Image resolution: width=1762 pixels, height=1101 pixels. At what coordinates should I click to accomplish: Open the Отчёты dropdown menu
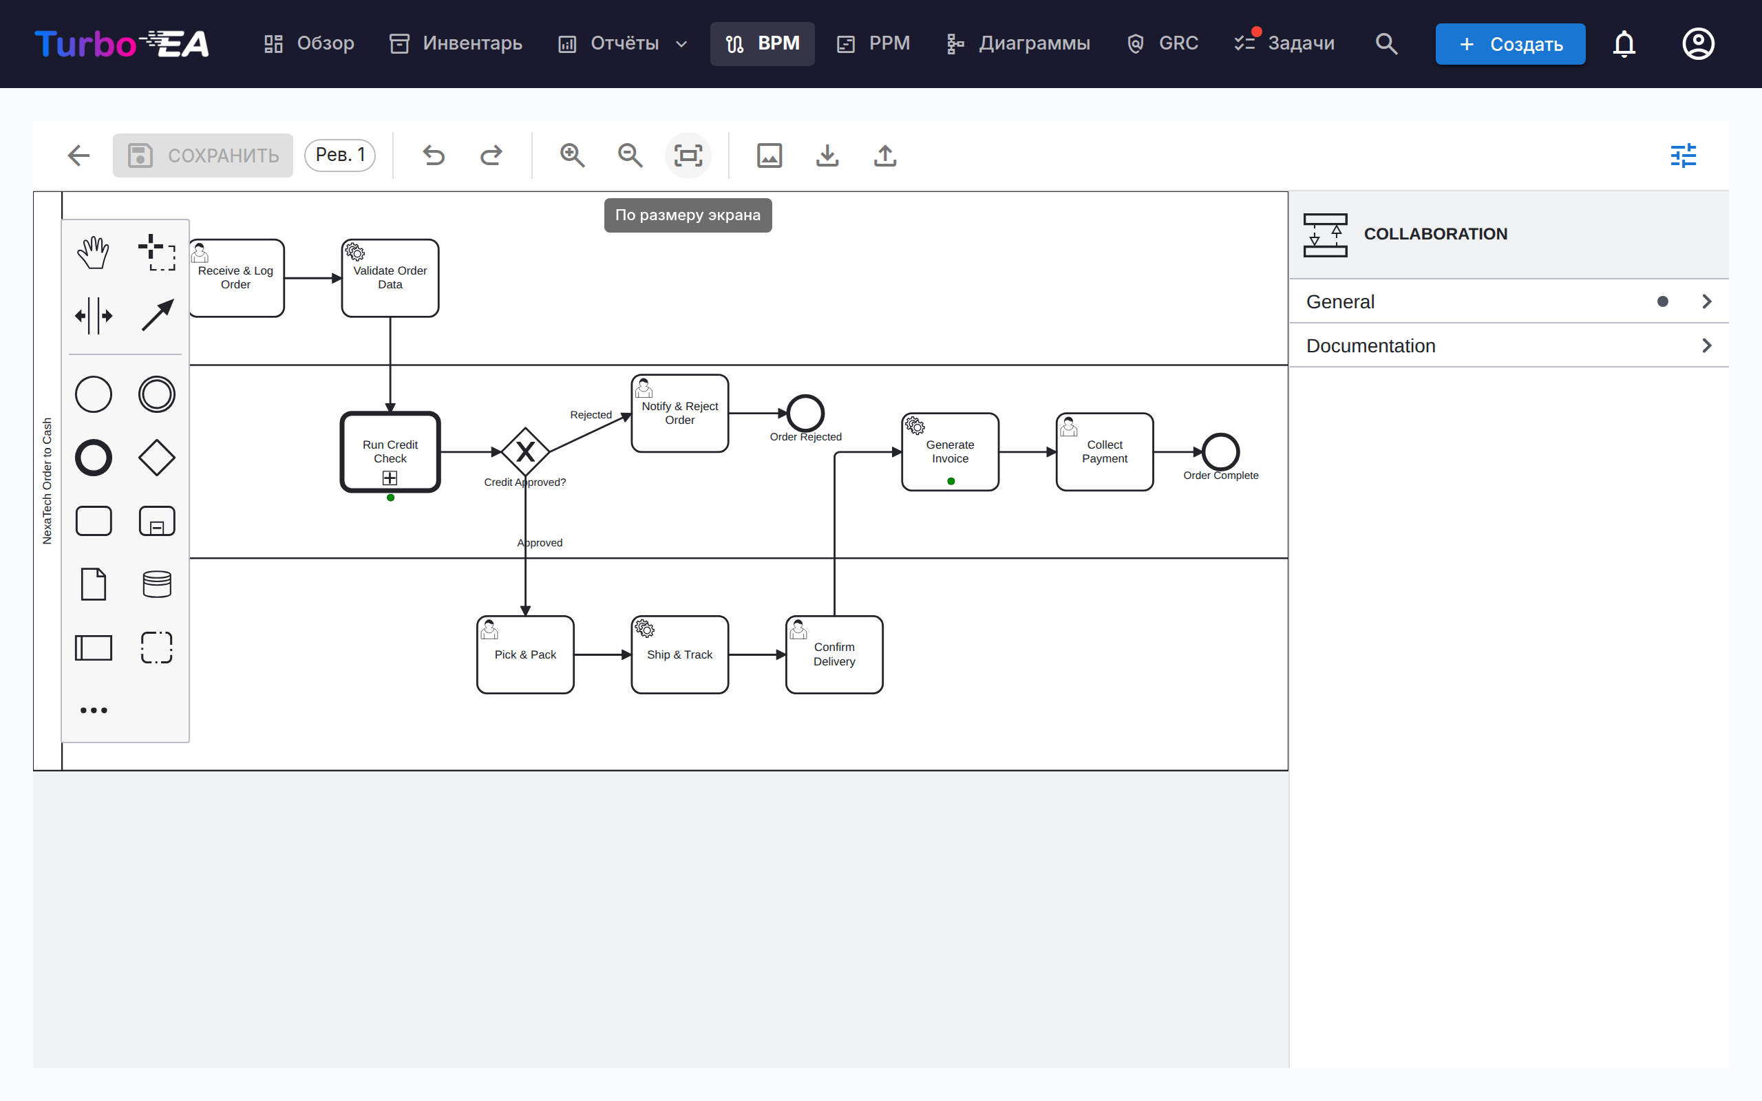[624, 43]
